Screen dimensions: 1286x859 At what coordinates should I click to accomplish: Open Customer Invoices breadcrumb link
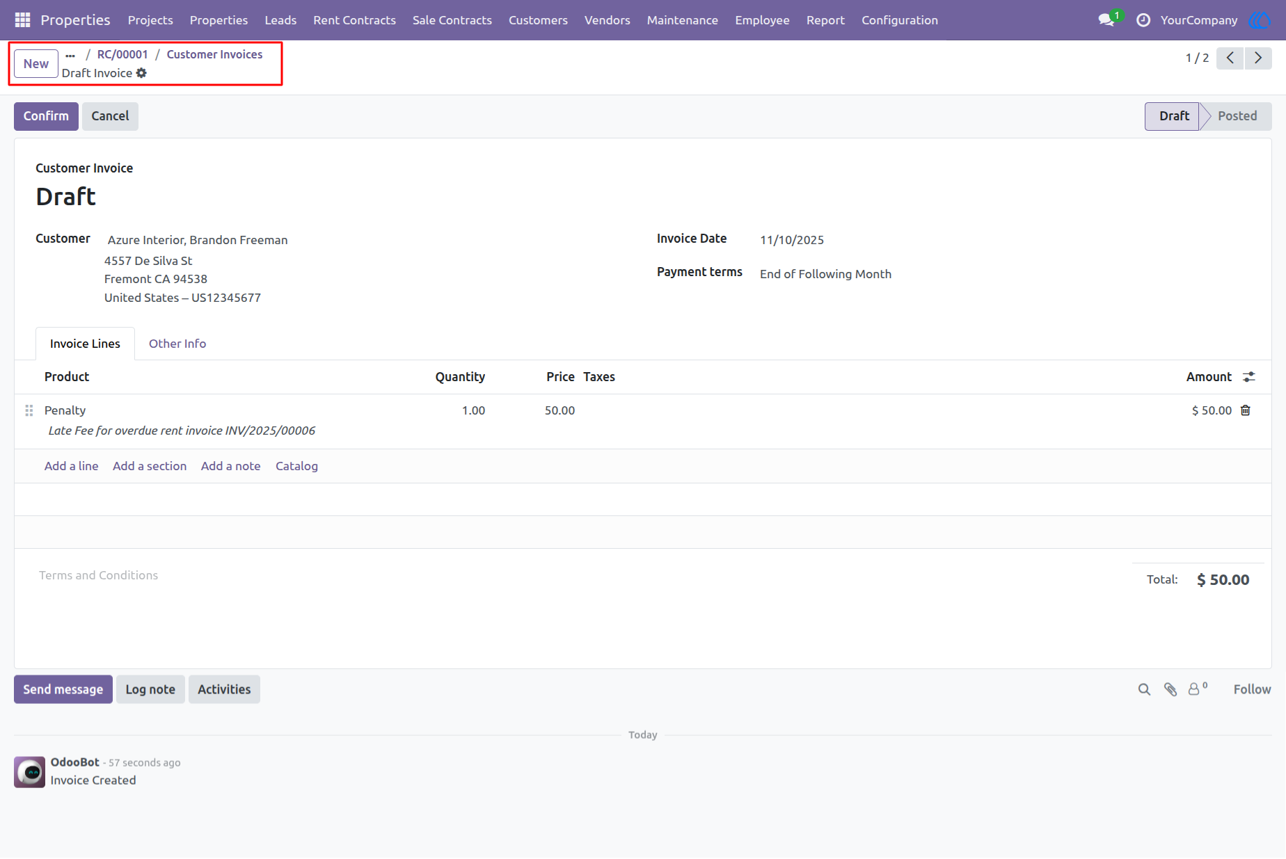coord(214,54)
